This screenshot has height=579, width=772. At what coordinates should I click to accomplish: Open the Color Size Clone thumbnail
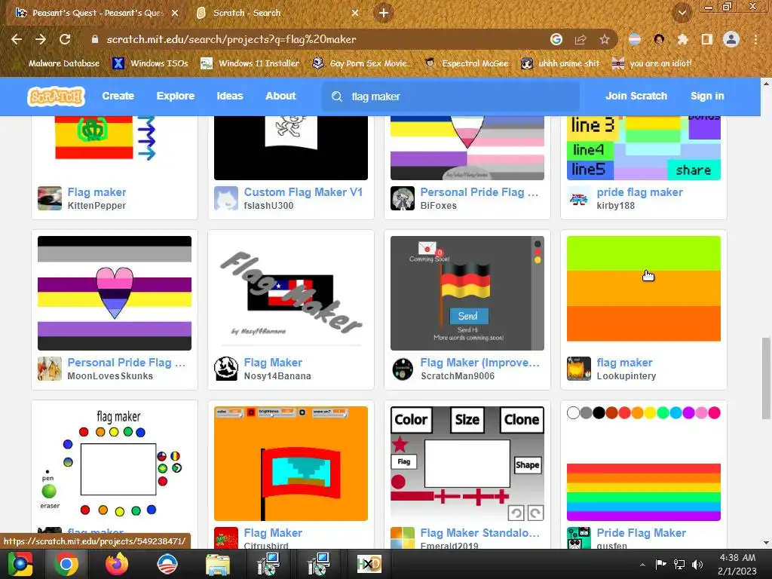[467, 464]
